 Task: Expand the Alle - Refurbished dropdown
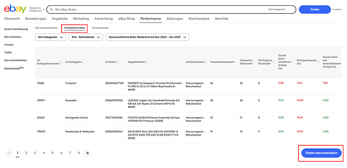tap(85, 37)
